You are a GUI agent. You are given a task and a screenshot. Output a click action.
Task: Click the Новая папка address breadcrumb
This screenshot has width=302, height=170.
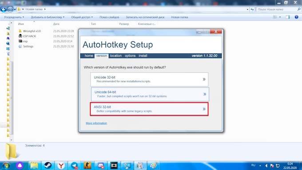tap(34, 9)
